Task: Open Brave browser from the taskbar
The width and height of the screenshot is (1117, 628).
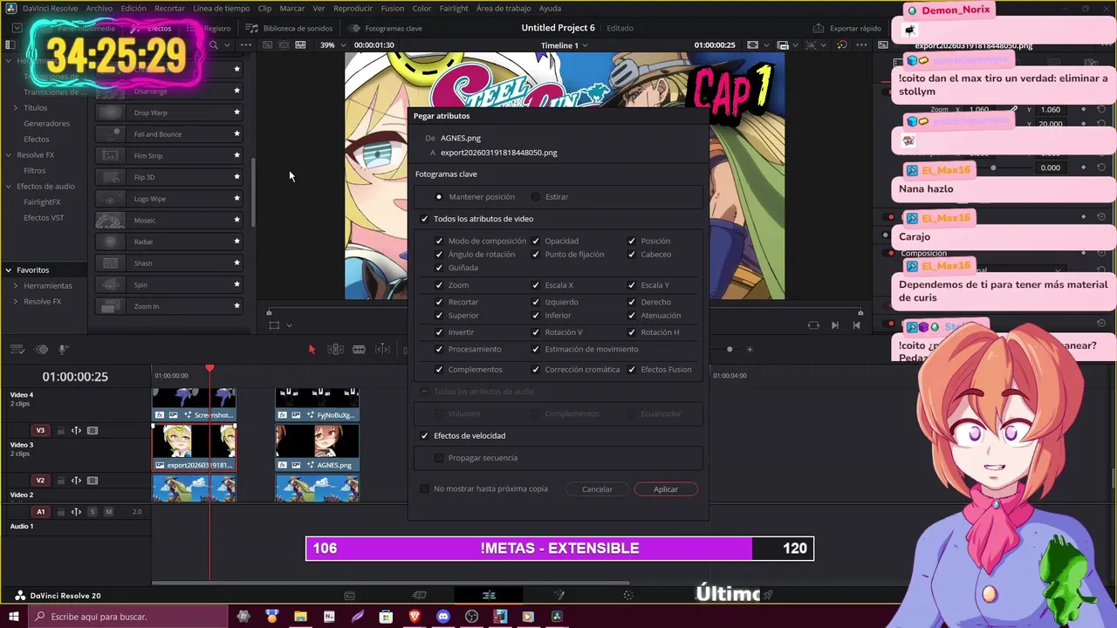Action: coord(415,617)
